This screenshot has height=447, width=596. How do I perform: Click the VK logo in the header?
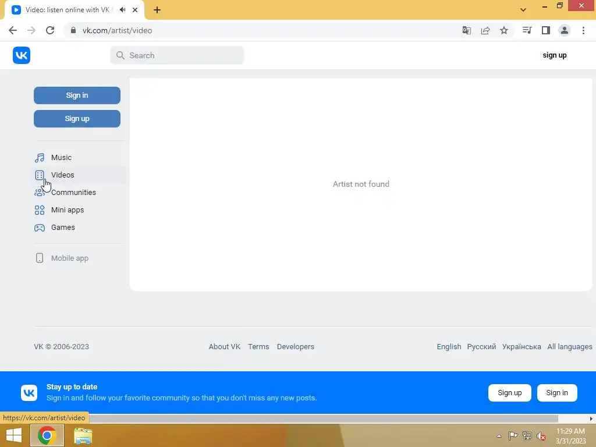[22, 55]
